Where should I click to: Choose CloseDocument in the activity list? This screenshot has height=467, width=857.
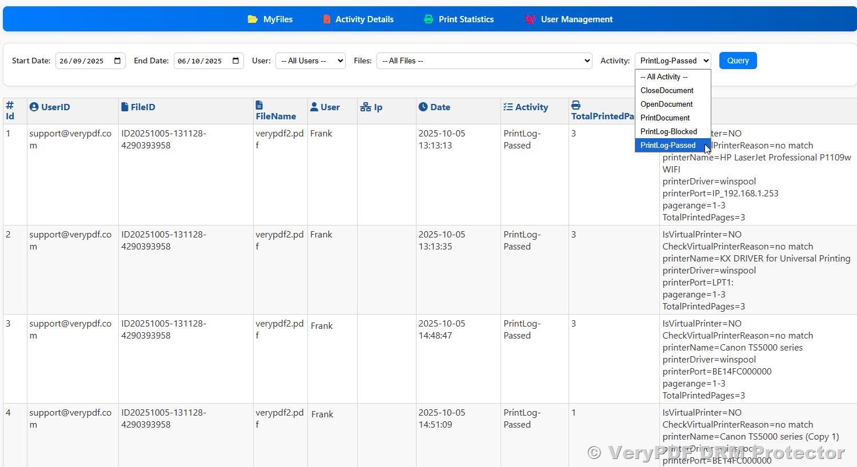point(667,90)
